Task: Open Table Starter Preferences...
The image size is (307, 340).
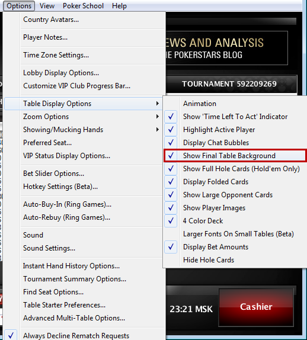Action: point(85,305)
